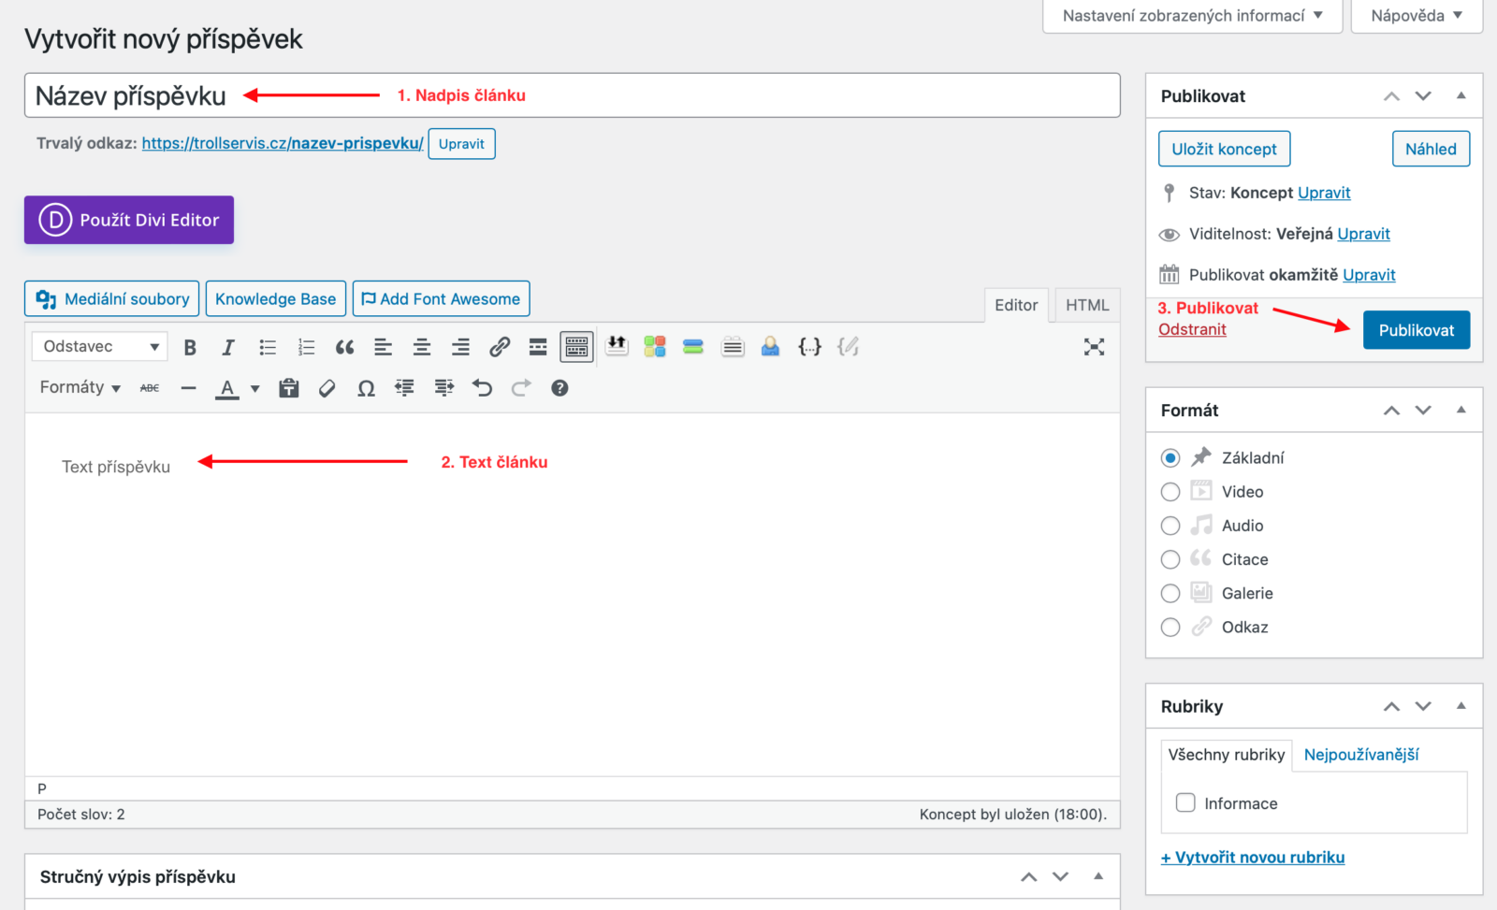Toggle bold text formatting
This screenshot has height=910, width=1497.
(190, 347)
